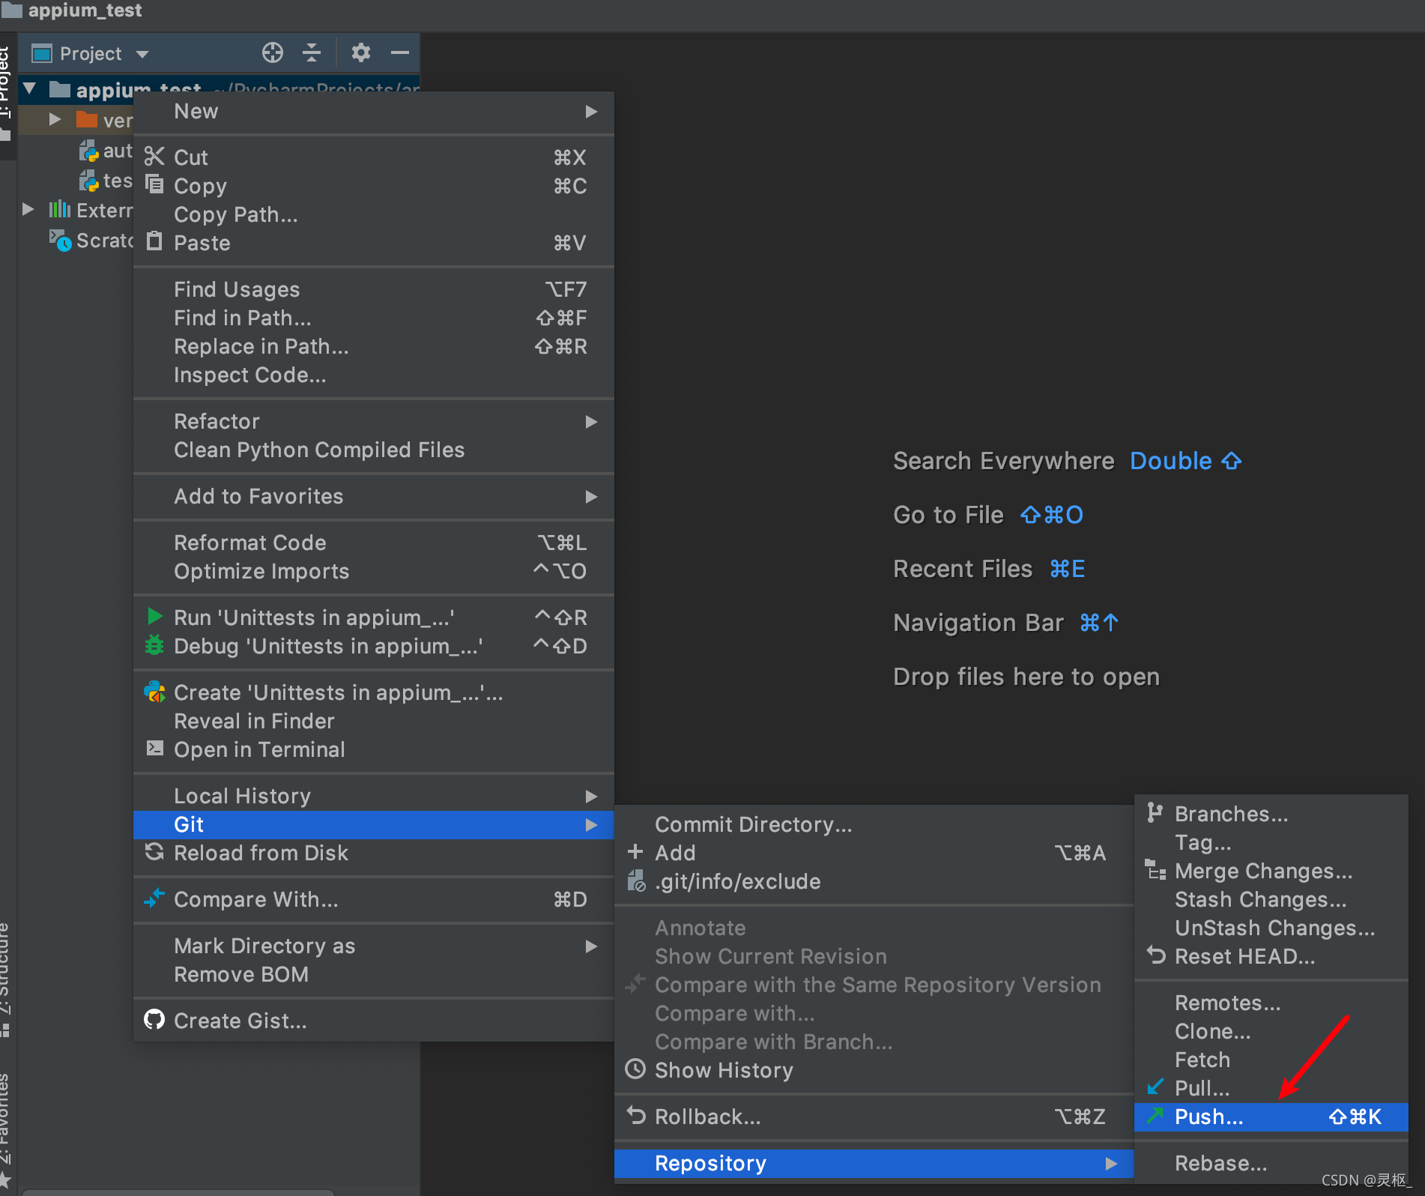This screenshot has width=1425, height=1196.
Task: Select Reformat Code
Action: click(374, 543)
